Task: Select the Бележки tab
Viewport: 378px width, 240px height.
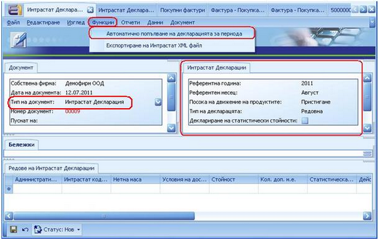Action: tap(21, 145)
